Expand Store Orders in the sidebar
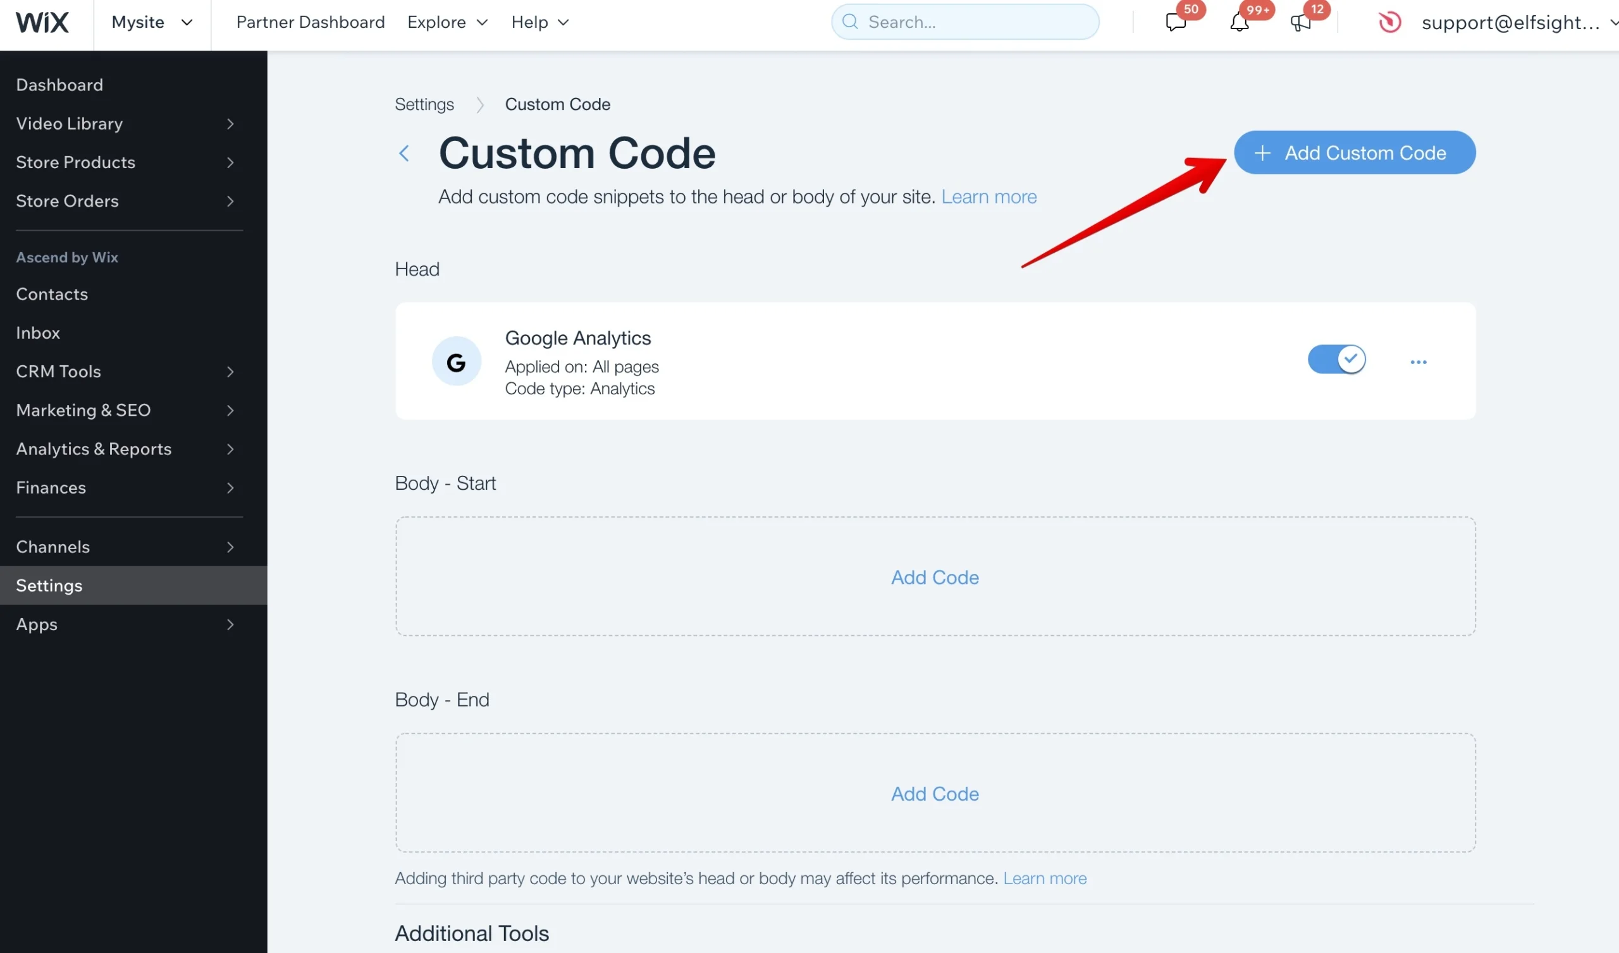1619x953 pixels. pos(133,201)
